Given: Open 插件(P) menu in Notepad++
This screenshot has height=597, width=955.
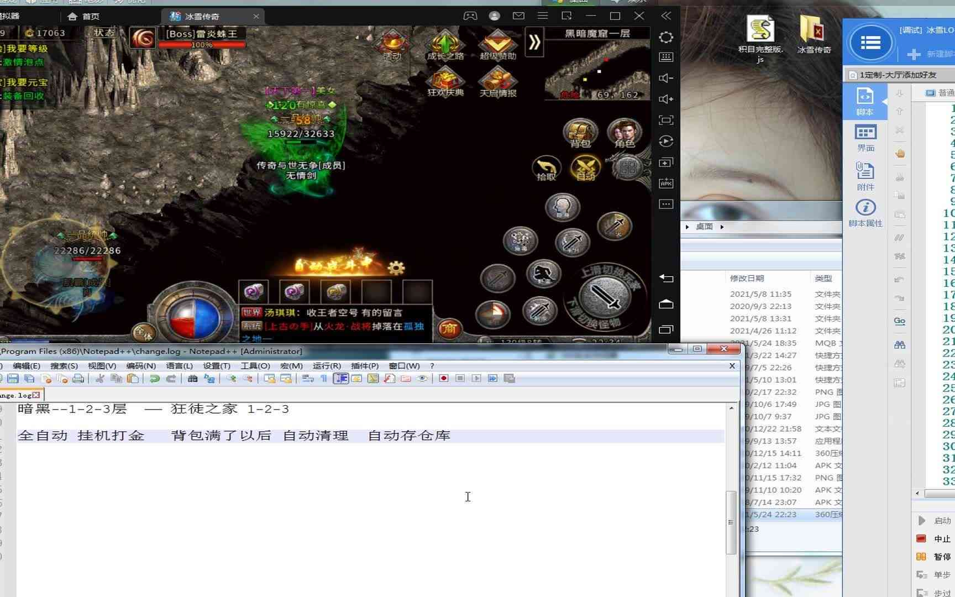Looking at the screenshot, I should tap(365, 366).
